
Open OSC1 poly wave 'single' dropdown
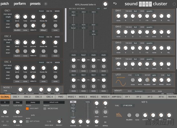[x=8, y=17]
